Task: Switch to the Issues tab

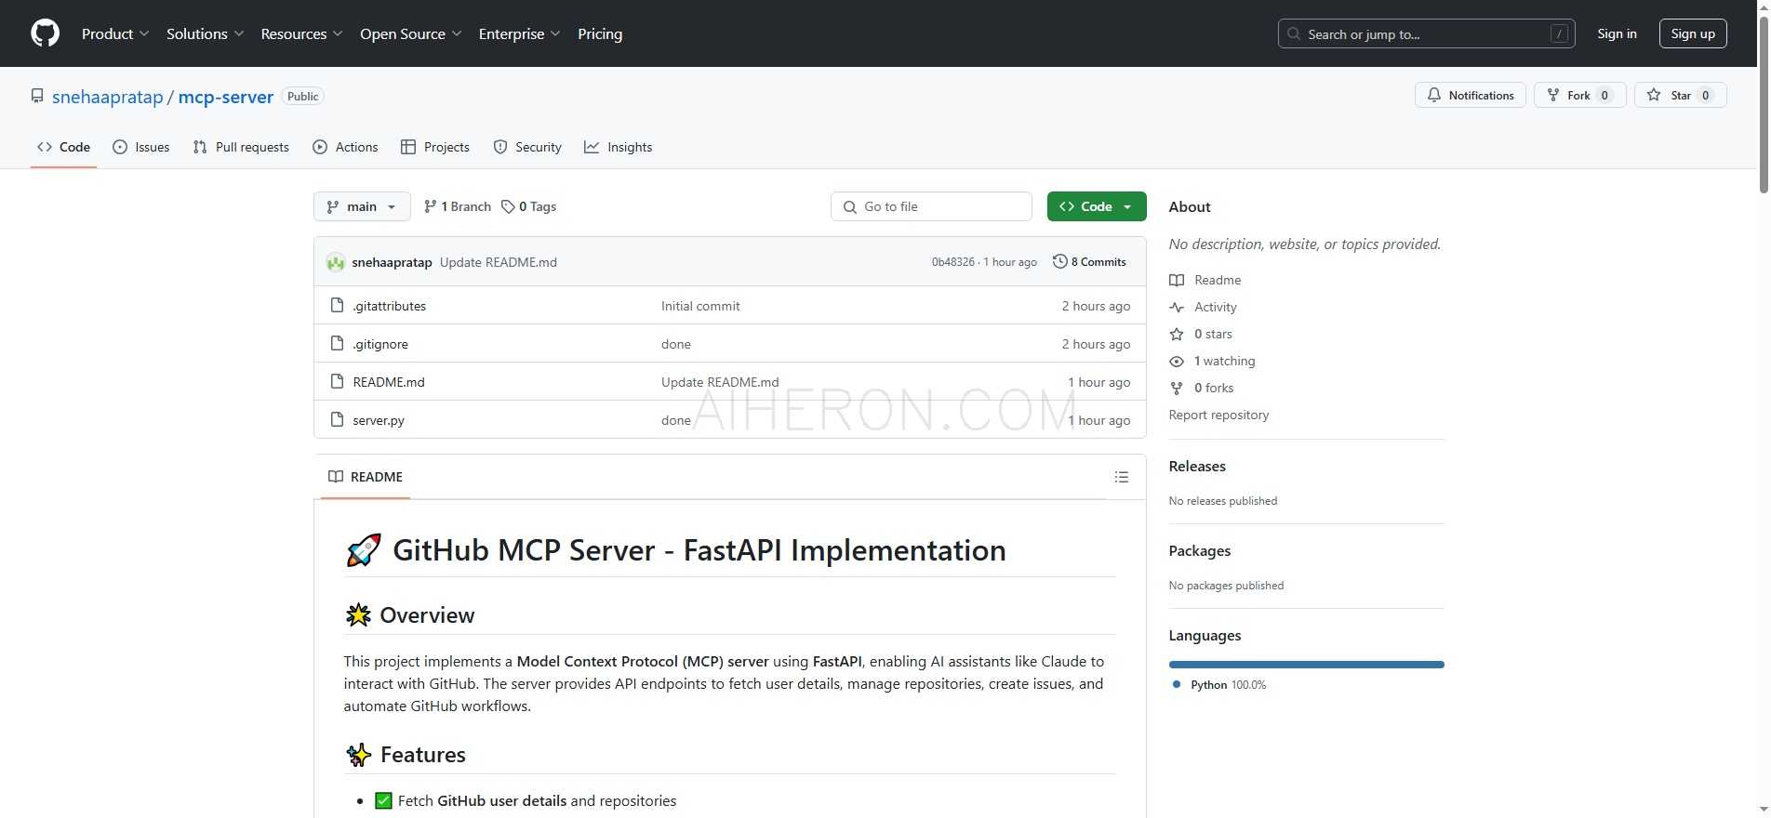Action: (x=141, y=147)
